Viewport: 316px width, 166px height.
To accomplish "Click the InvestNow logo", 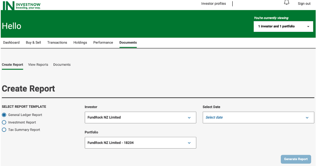I will pos(21,5).
